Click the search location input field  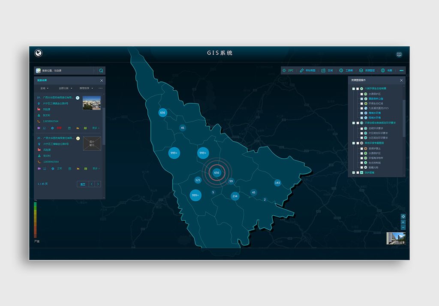pyautogui.click(x=66, y=71)
